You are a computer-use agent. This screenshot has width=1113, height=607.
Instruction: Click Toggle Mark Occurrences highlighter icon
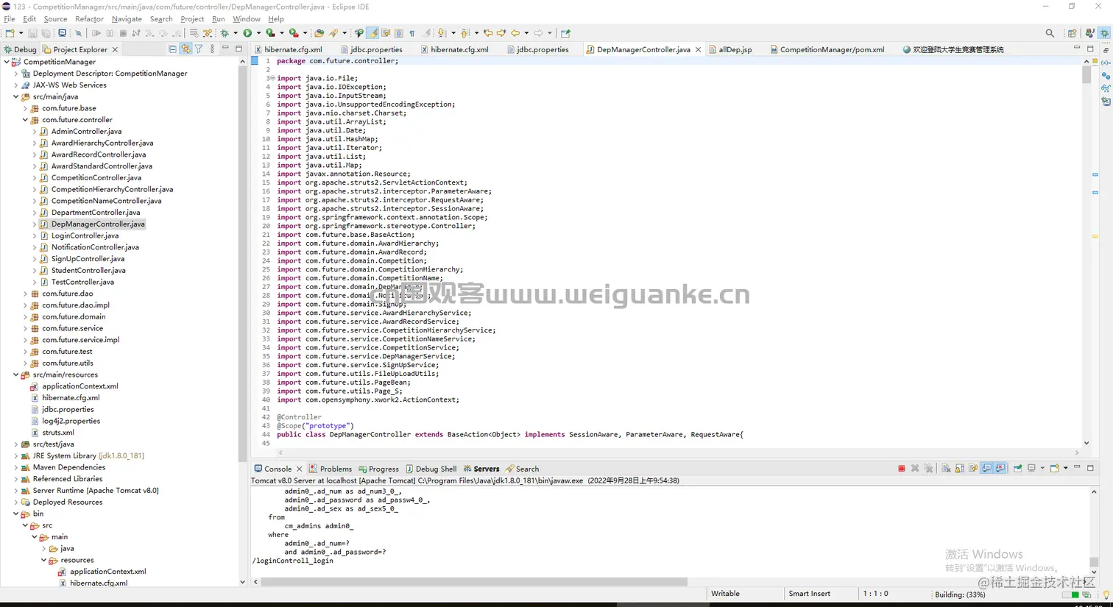pyautogui.click(x=373, y=33)
